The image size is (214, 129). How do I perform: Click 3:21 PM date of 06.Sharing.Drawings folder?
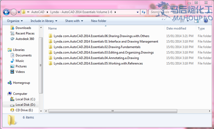[x=180, y=36]
